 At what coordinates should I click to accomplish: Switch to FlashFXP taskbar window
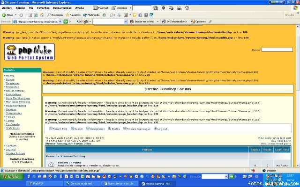[45, 184]
